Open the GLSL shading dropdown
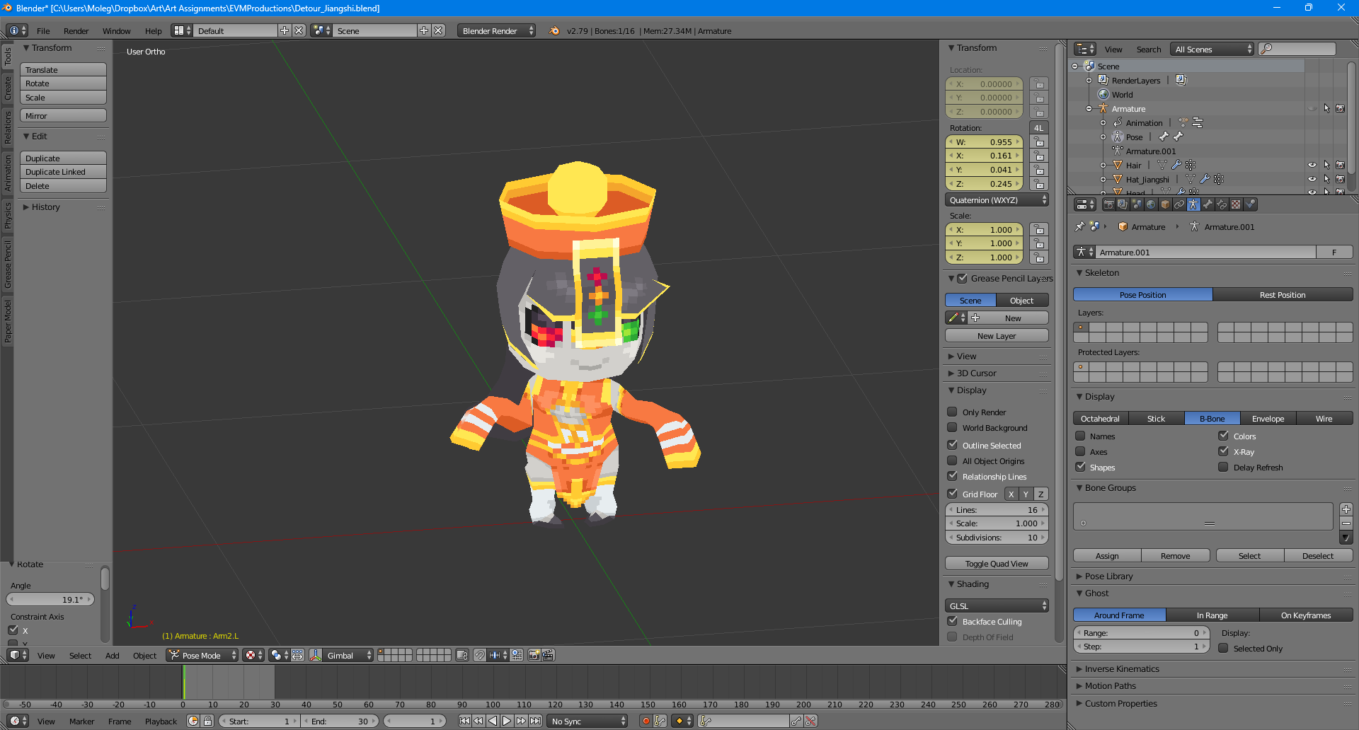Image resolution: width=1359 pixels, height=730 pixels. coord(997,606)
